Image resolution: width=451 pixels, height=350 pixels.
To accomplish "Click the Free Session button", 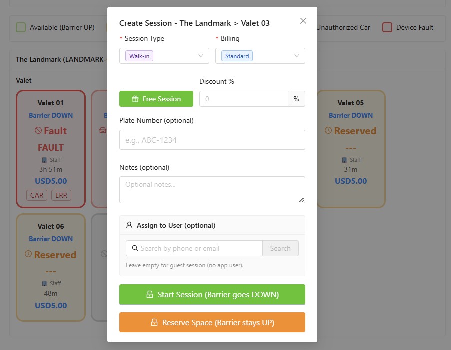I will point(156,99).
